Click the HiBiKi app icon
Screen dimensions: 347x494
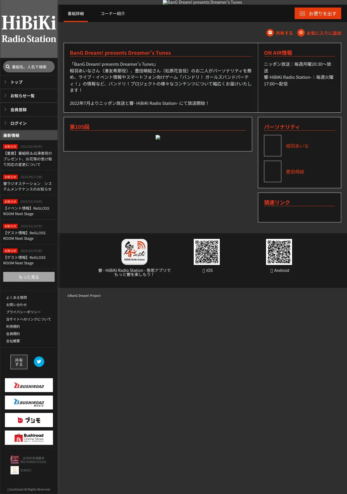[x=134, y=252]
